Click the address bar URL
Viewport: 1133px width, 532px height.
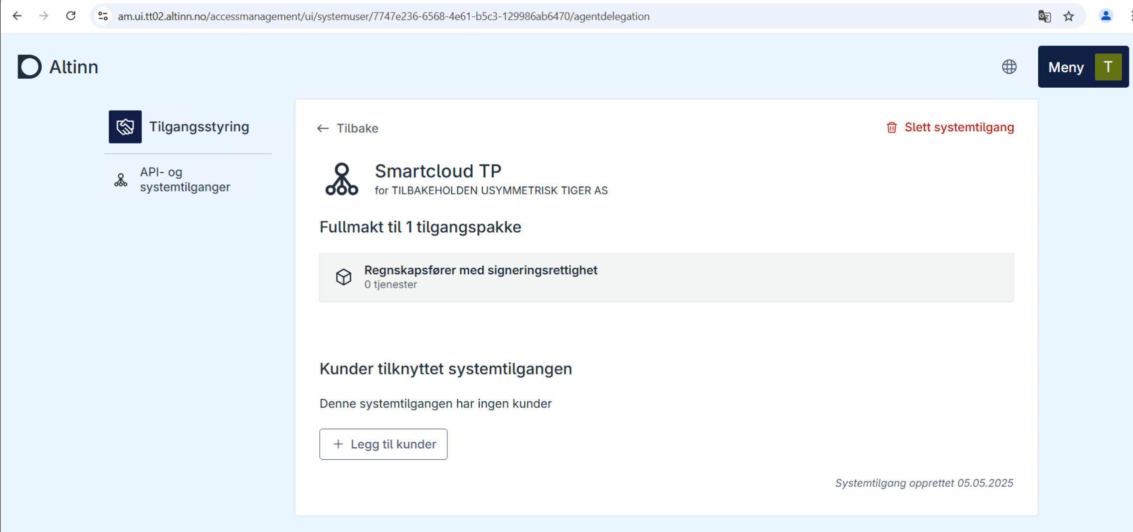click(383, 16)
